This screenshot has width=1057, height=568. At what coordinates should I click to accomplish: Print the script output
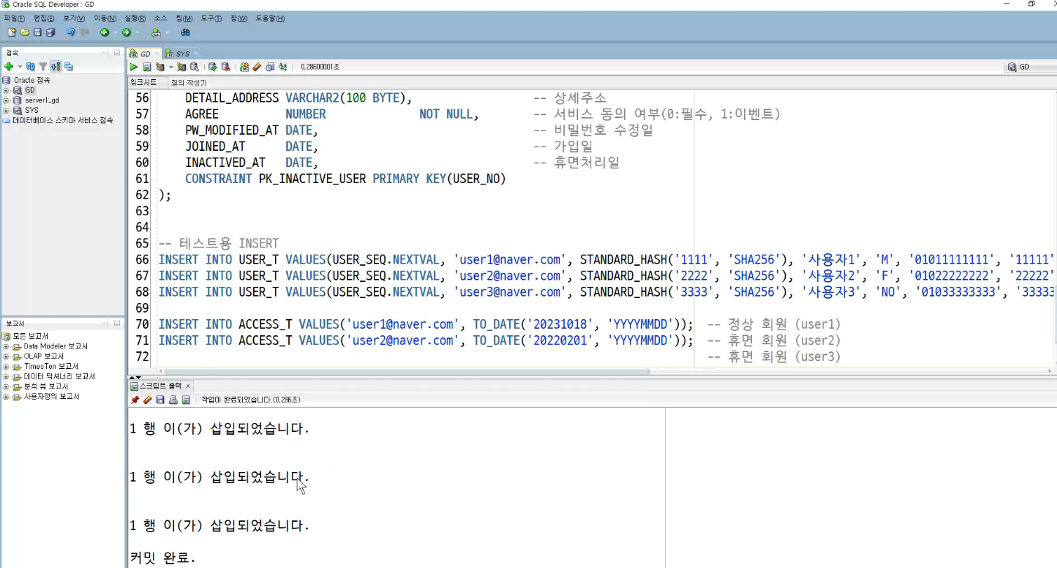(x=173, y=400)
